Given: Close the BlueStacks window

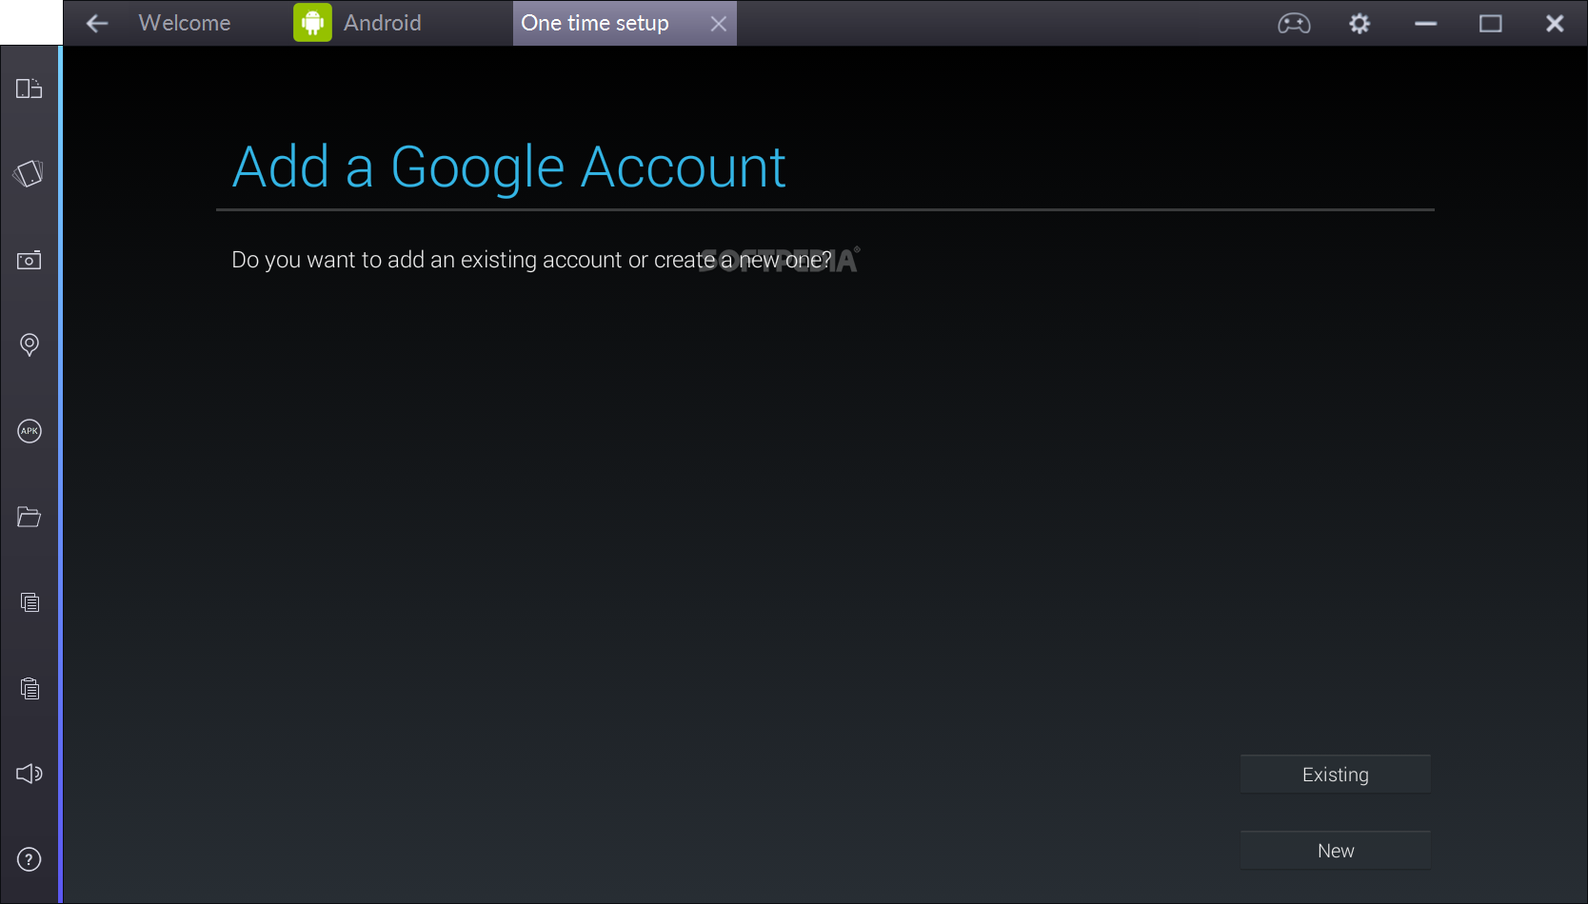Looking at the screenshot, I should click(x=1555, y=24).
